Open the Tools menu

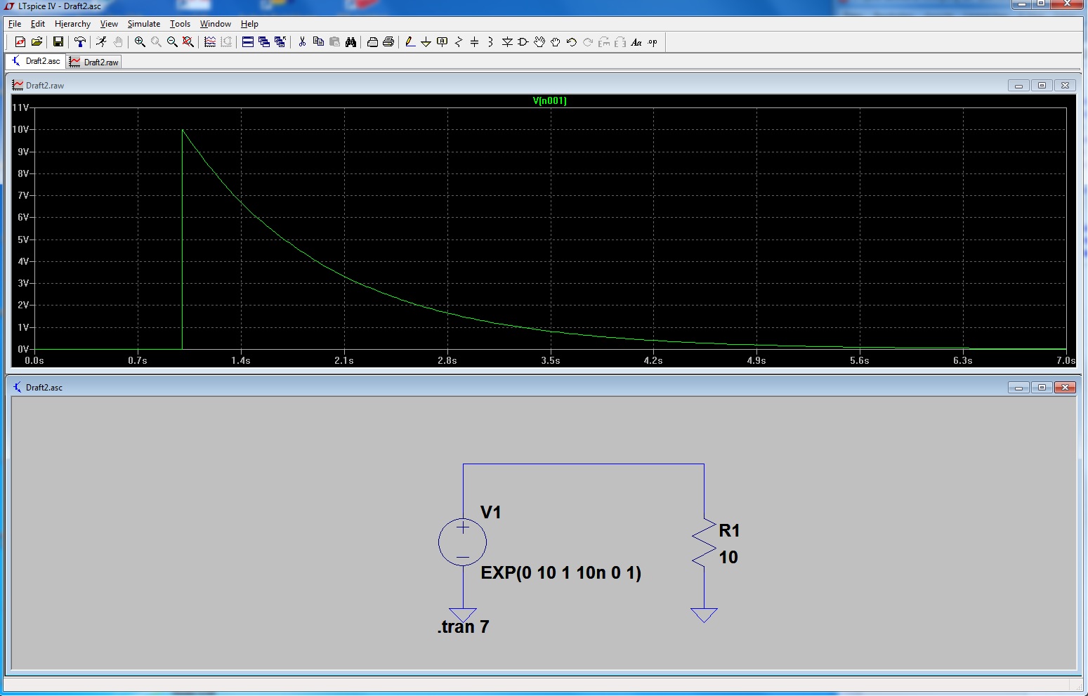(x=180, y=24)
